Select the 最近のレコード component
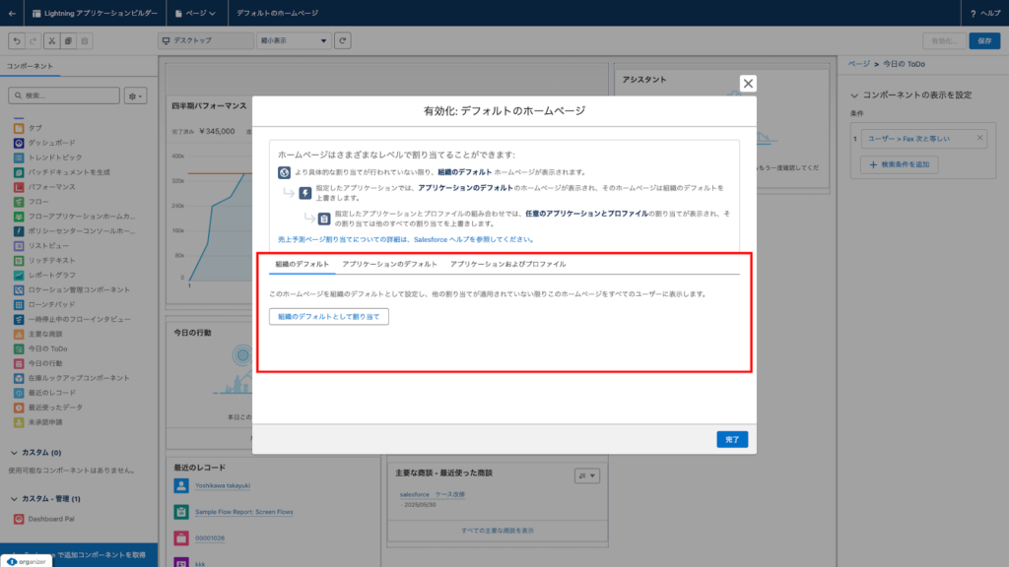Viewport: 1009px width, 567px height. [51, 393]
